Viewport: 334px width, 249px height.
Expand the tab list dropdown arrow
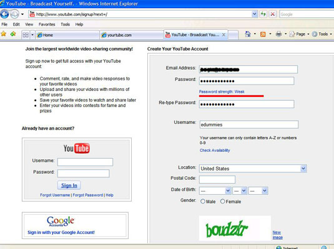32,35
